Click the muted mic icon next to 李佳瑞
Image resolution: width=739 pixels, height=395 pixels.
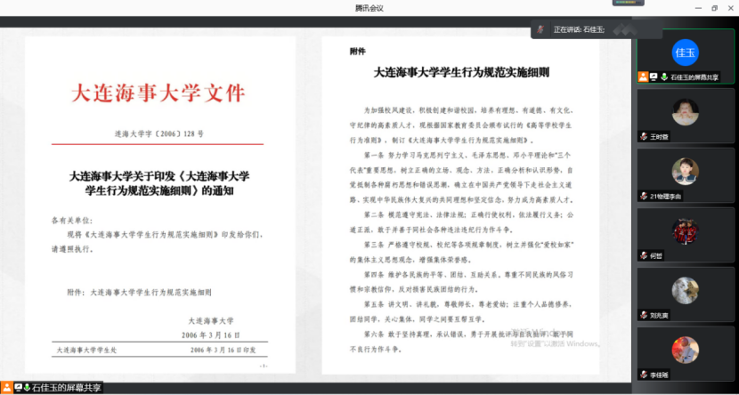coord(643,375)
